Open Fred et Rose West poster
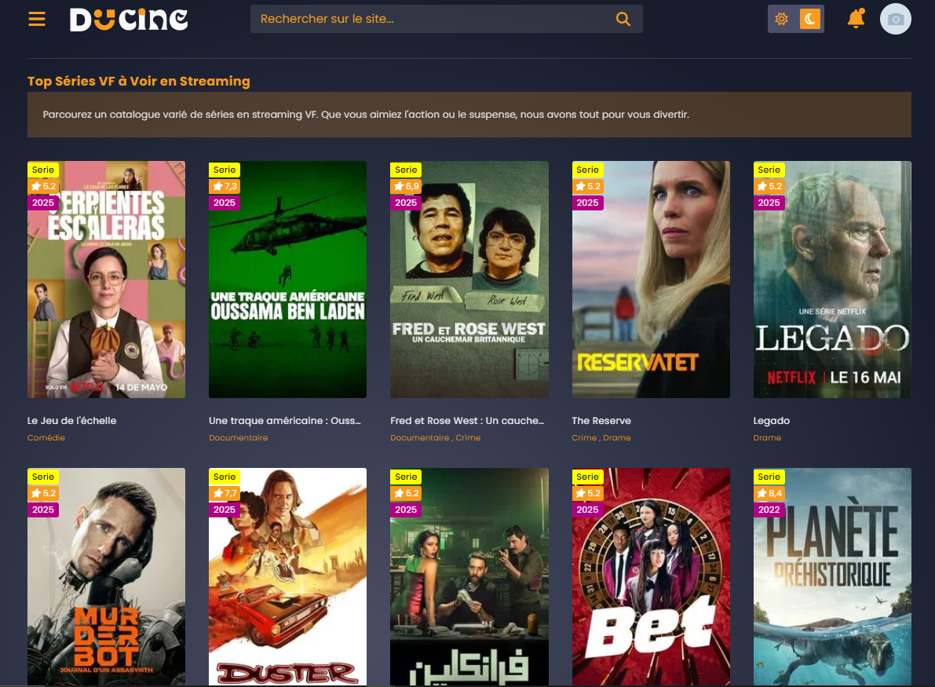Image resolution: width=935 pixels, height=687 pixels. click(469, 279)
